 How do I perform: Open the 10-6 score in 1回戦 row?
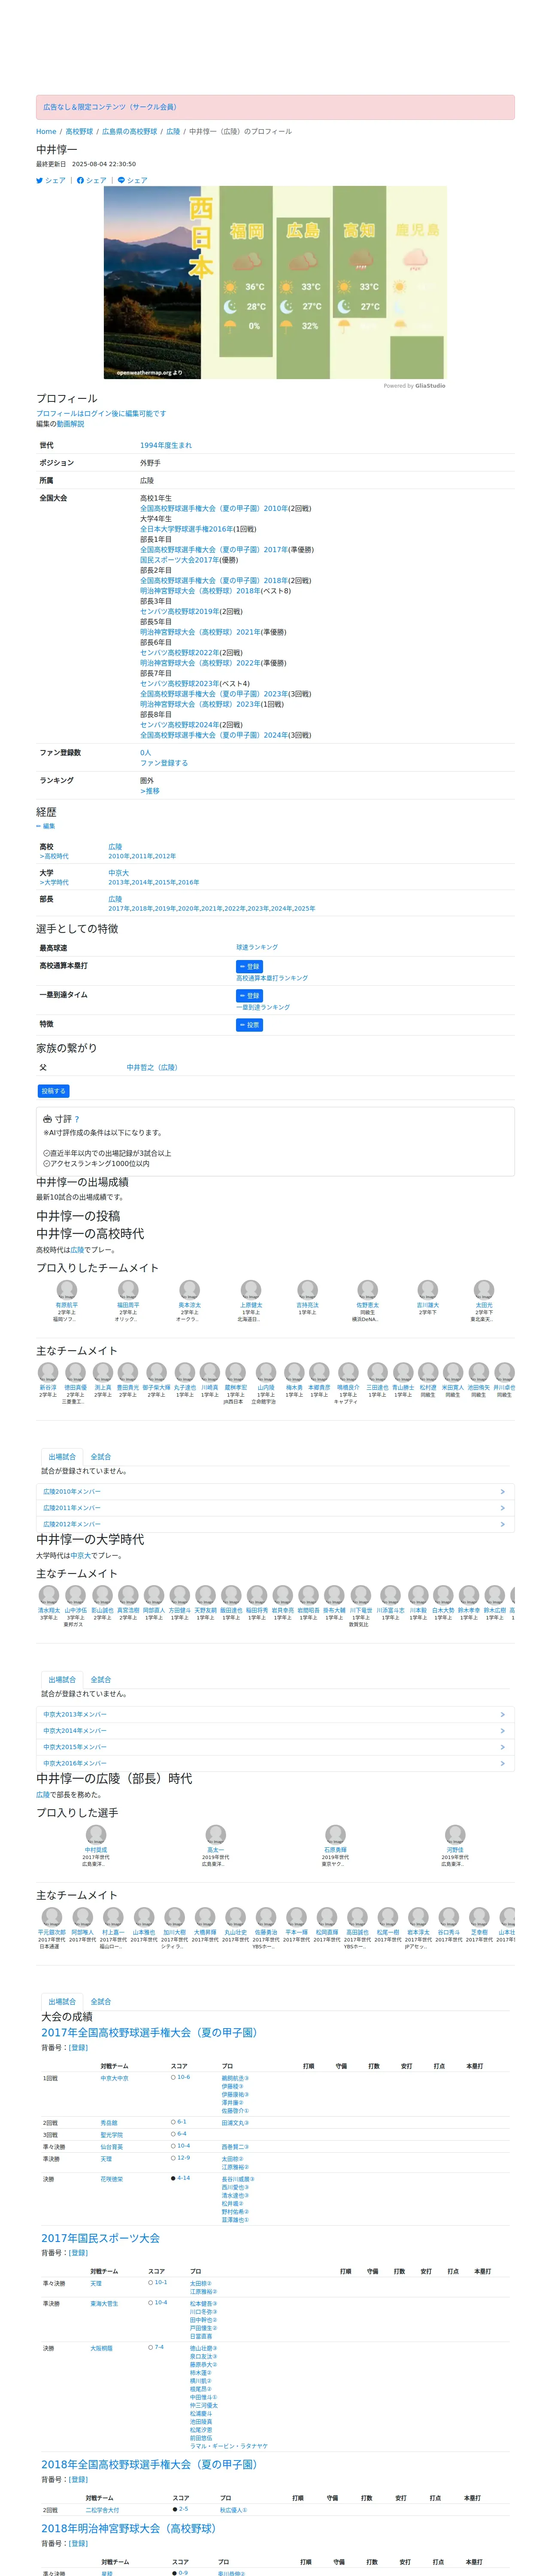184,2077
